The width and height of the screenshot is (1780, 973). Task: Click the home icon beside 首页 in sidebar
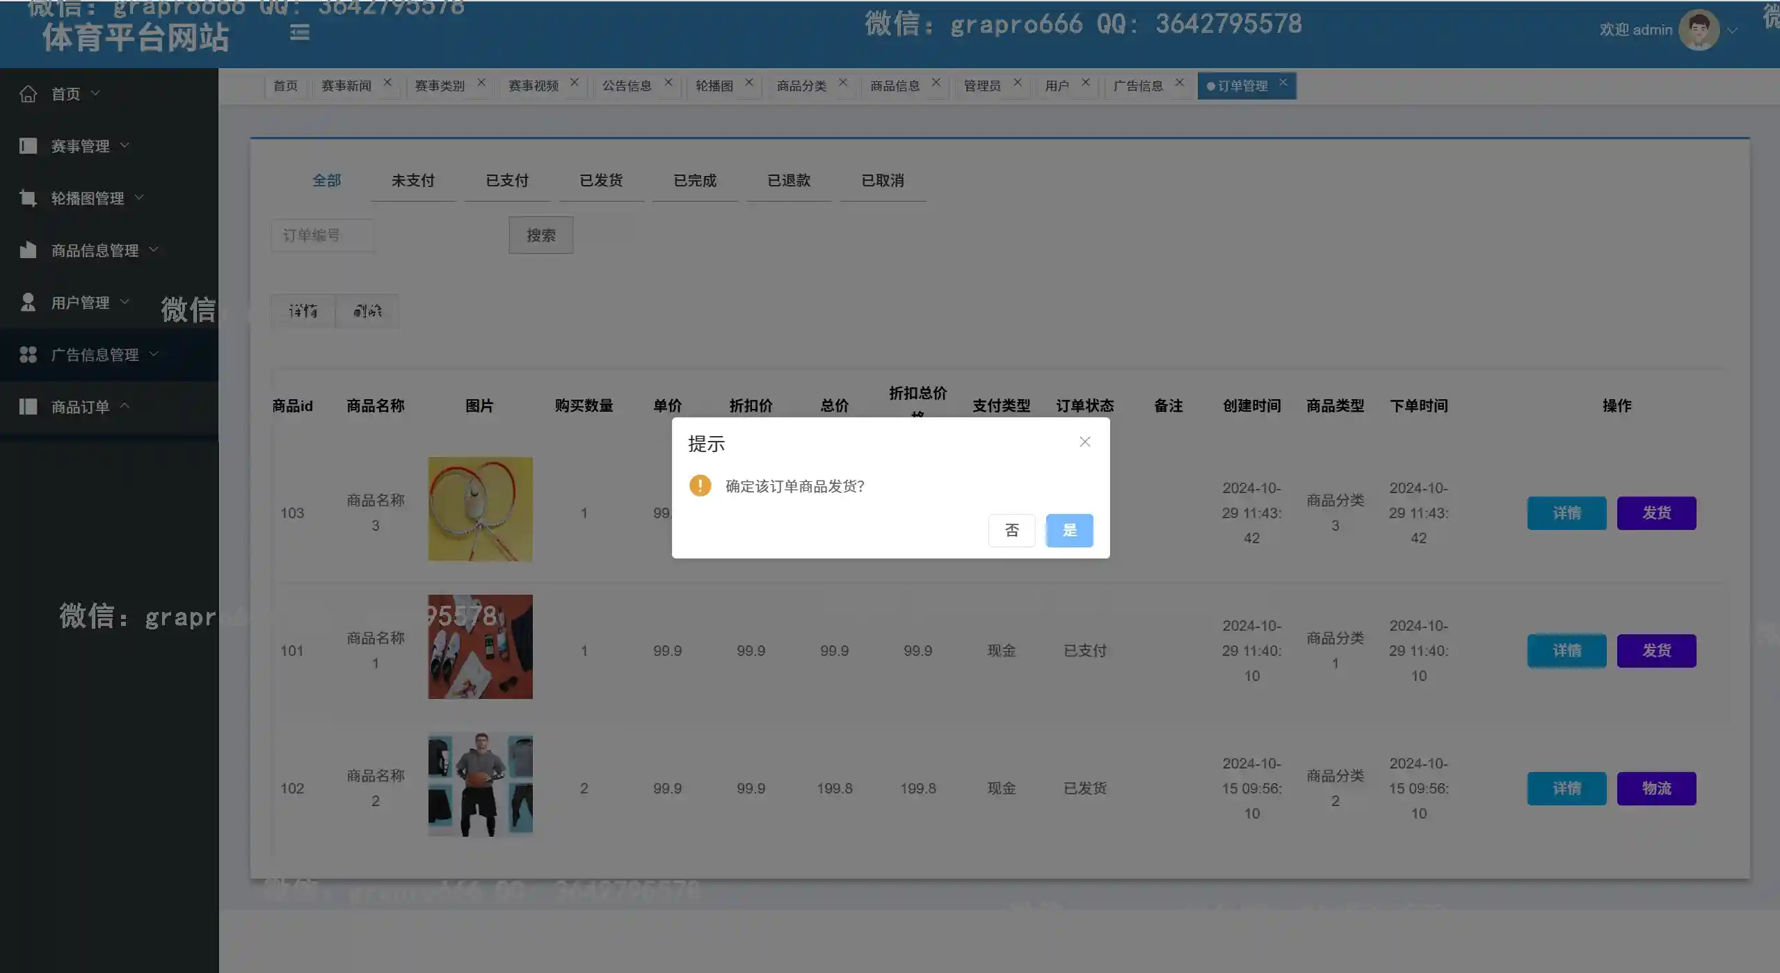point(28,93)
